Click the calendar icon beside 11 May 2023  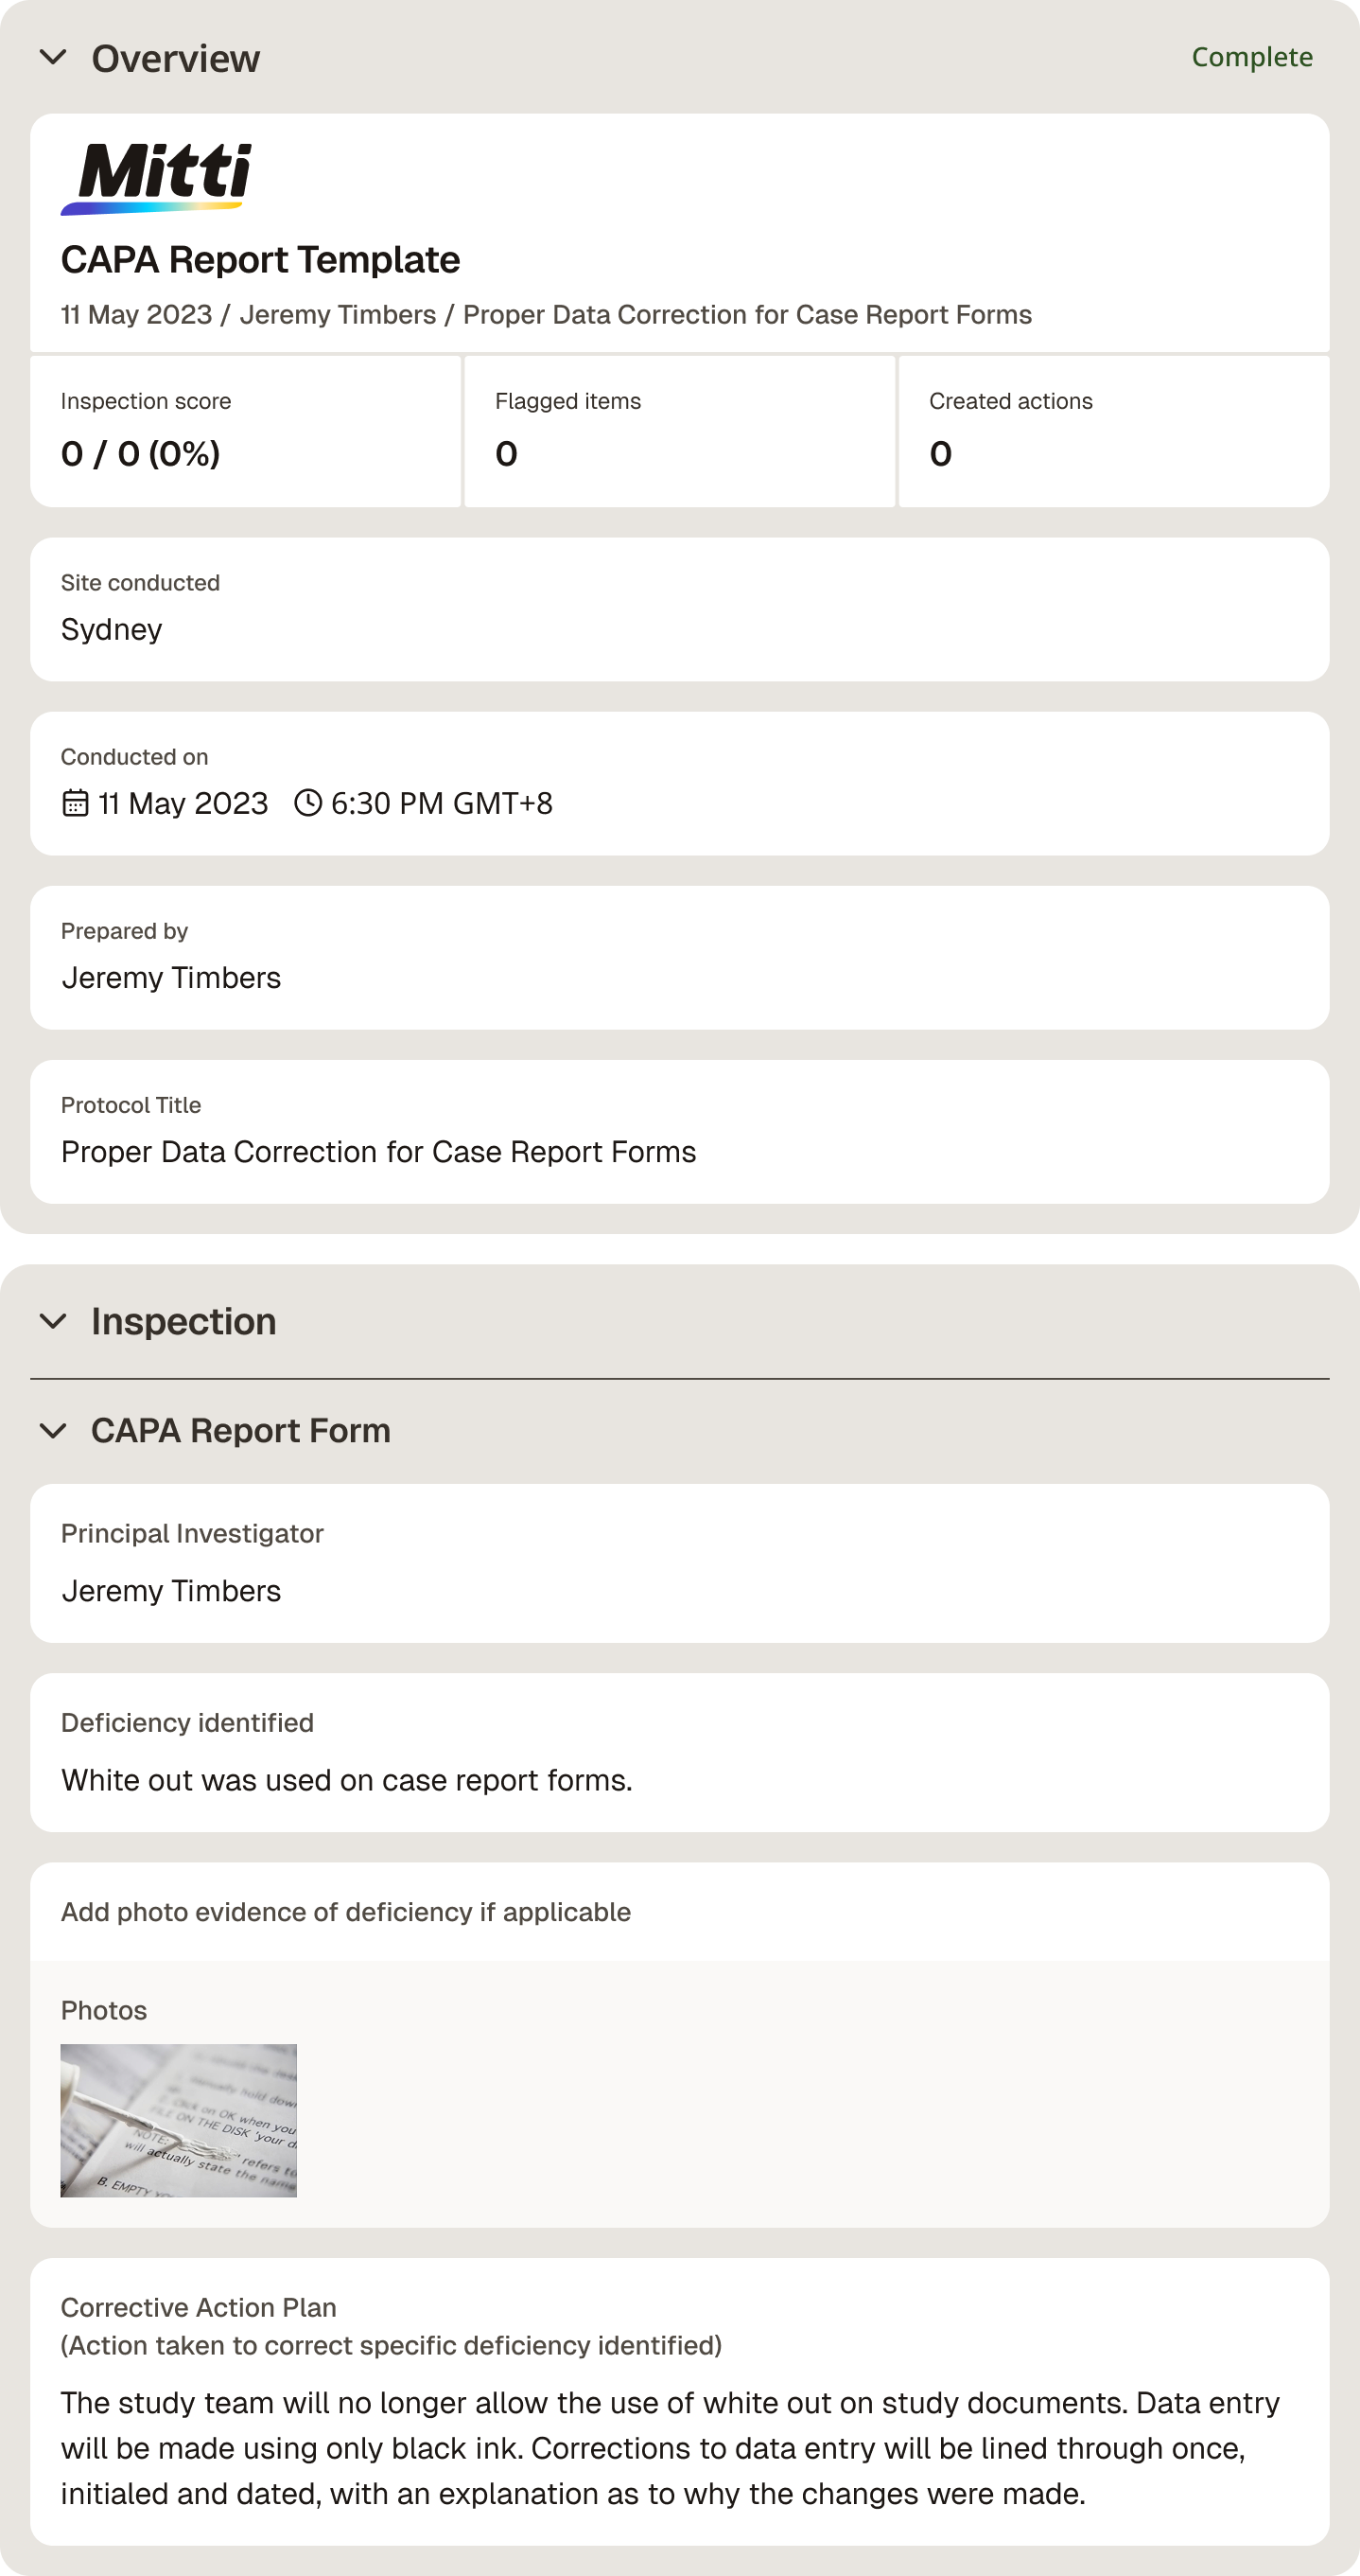pos(75,803)
